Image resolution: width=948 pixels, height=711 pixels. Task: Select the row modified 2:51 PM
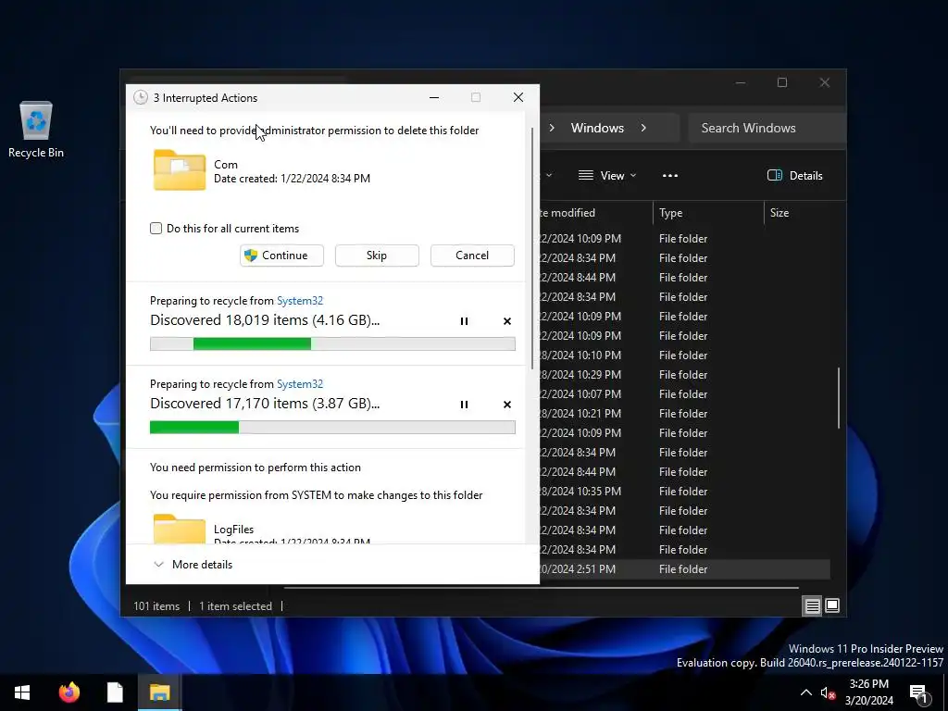coord(684,569)
